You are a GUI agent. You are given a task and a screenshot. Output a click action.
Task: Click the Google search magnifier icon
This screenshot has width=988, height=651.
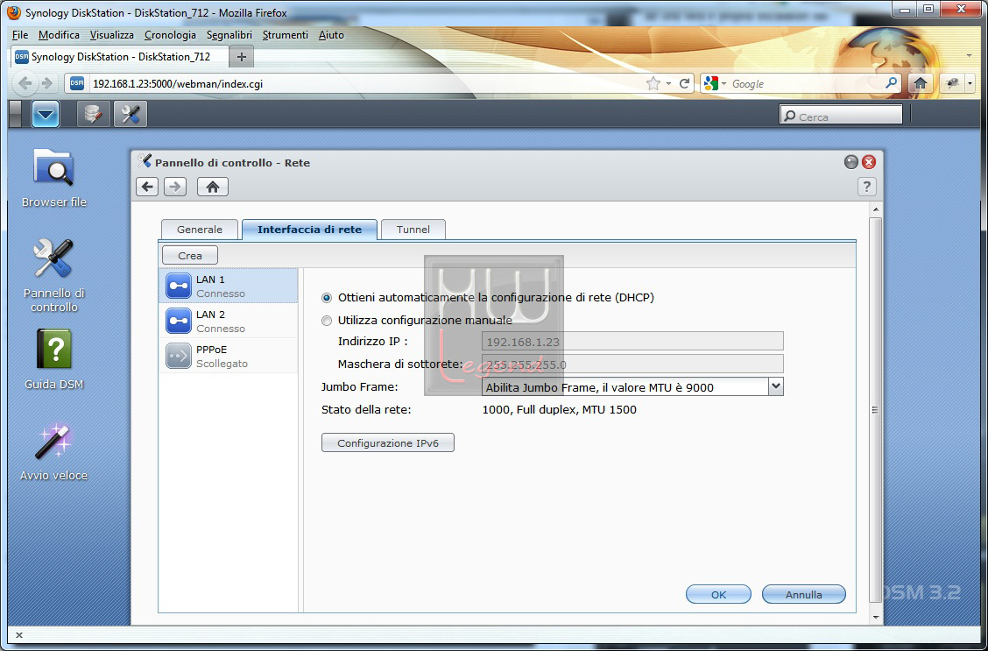892,83
